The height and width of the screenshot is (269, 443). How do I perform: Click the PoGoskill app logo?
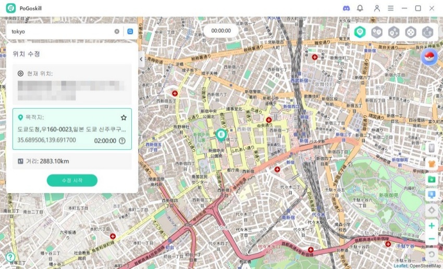coord(11,8)
